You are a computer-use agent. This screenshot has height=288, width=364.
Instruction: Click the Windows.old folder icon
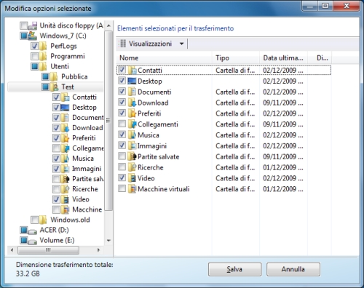(43, 220)
